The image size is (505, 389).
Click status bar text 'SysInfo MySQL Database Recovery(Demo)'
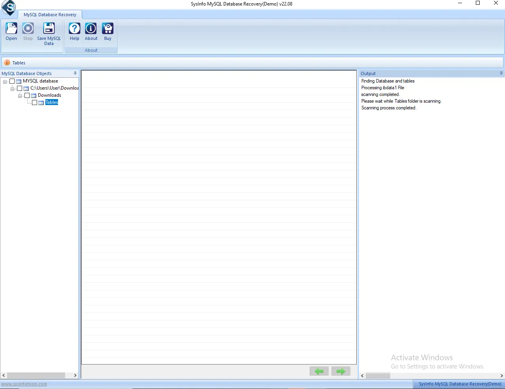[460, 384]
